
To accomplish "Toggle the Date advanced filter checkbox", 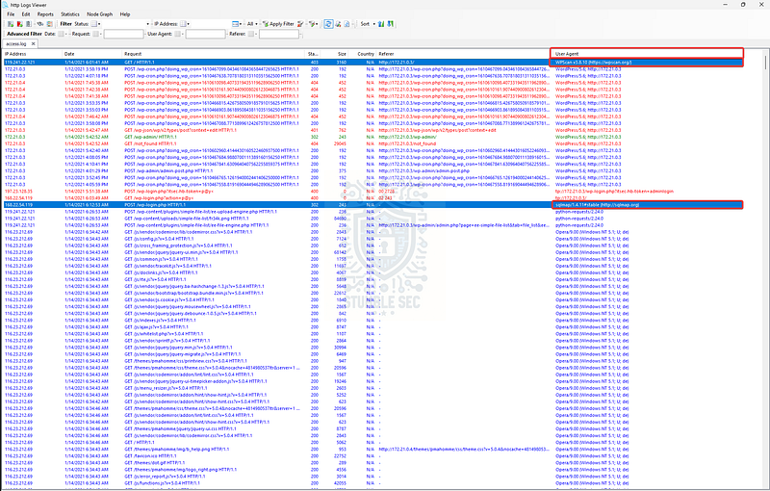I will (x=61, y=34).
